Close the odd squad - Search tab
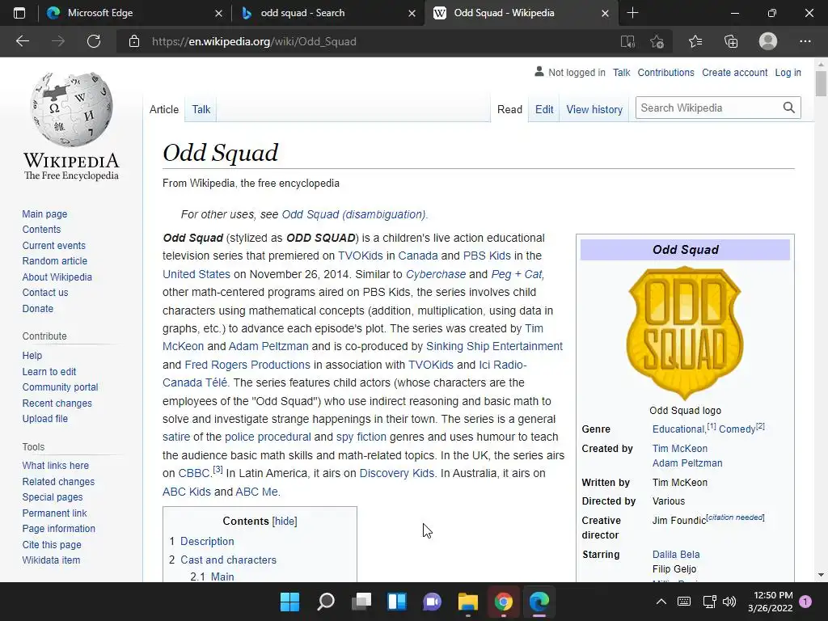828x621 pixels. 412,13
